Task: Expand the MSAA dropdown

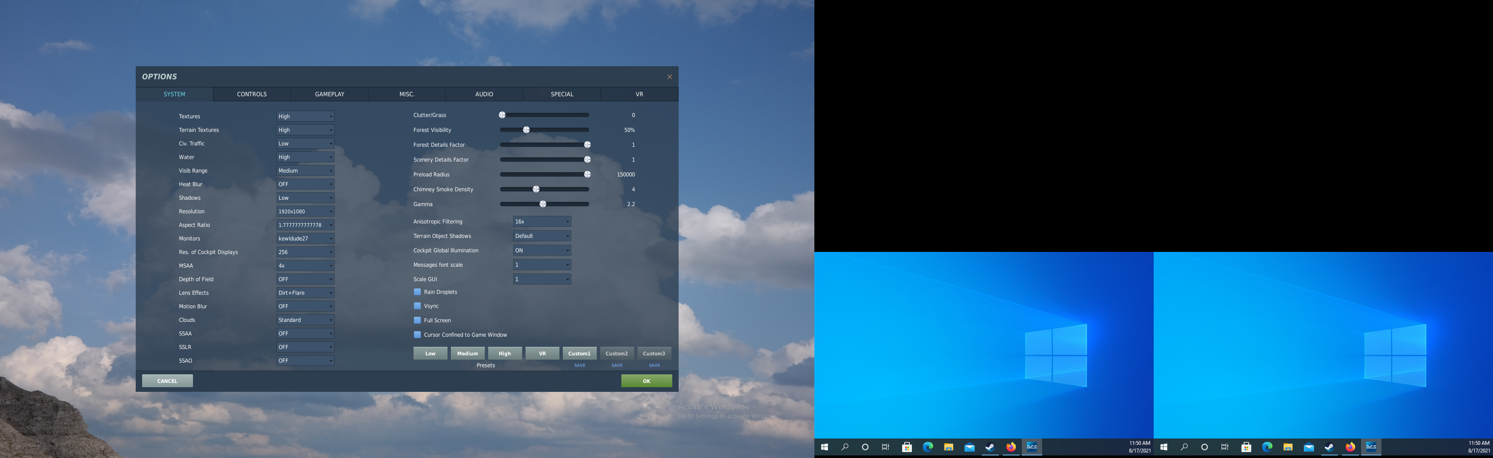Action: click(x=305, y=265)
